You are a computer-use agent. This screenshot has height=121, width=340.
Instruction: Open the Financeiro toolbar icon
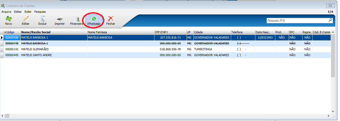(77, 19)
